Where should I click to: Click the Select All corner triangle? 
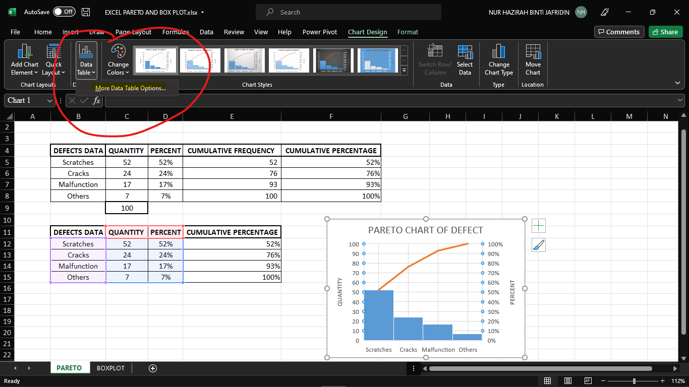[10, 116]
